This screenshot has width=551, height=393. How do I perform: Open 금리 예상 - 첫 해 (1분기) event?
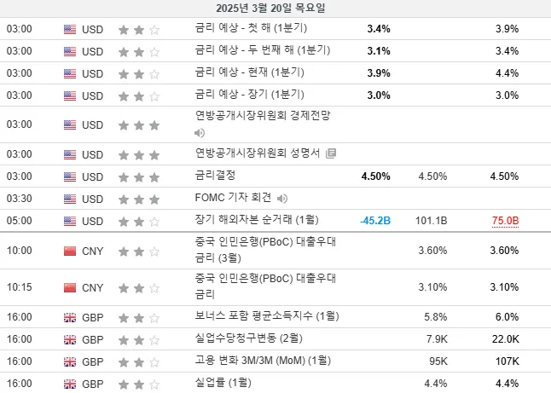click(251, 28)
